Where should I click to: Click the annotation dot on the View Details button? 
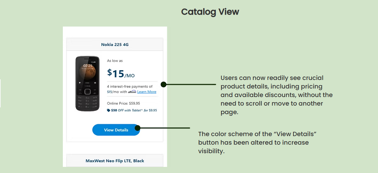pyautogui.click(x=138, y=128)
